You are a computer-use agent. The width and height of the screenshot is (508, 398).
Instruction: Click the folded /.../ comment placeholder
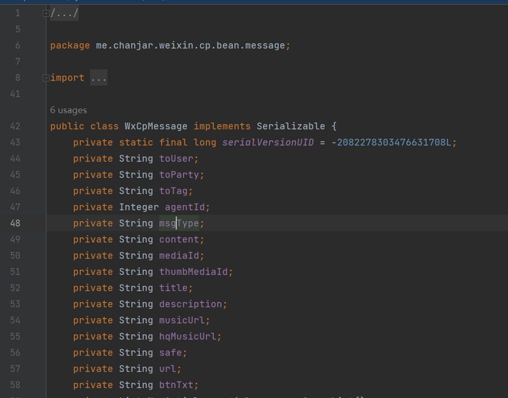tap(65, 13)
